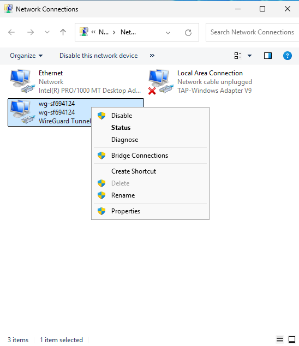The image size is (299, 346).
Task: Click the 'Net...' breadcrumb segment
Action: (128, 32)
